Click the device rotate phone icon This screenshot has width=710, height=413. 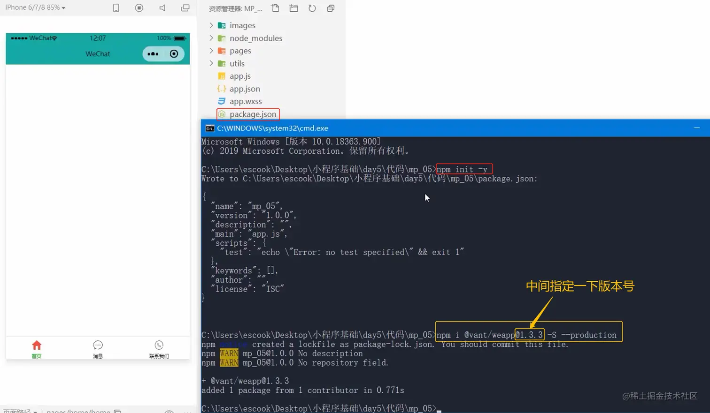point(116,8)
